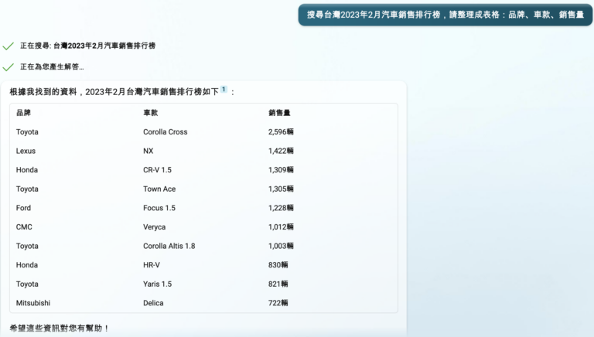Select the Corolla Cross model cell
This screenshot has width=594, height=337.
(165, 132)
